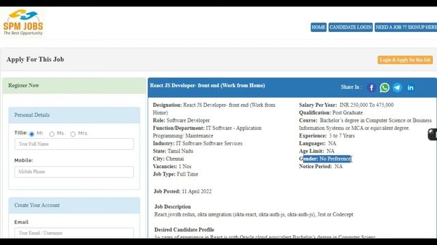Open Need a Job signup link
The image size is (437, 245).
pyautogui.click(x=406, y=27)
